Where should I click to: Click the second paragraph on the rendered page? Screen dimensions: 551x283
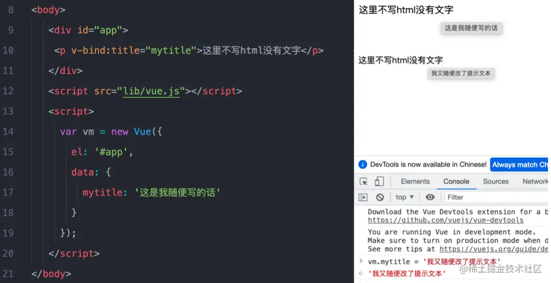coord(401,60)
